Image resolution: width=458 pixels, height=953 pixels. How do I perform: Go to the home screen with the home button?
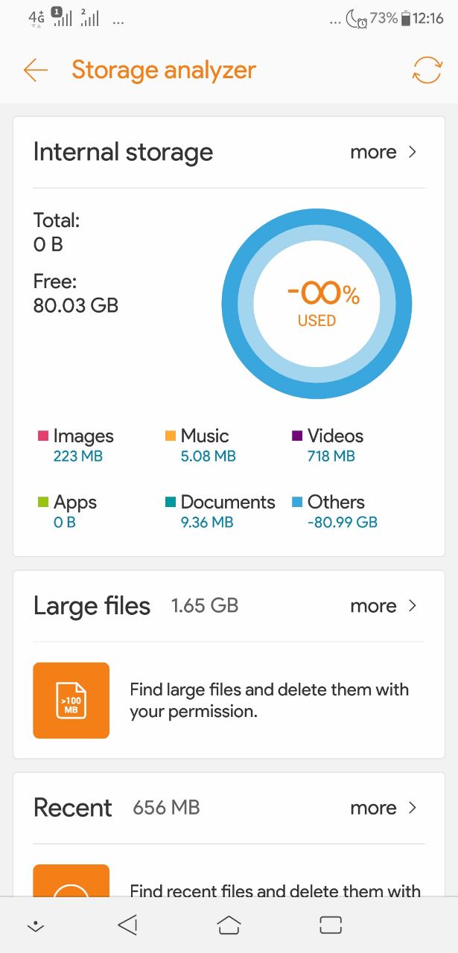coord(229,925)
